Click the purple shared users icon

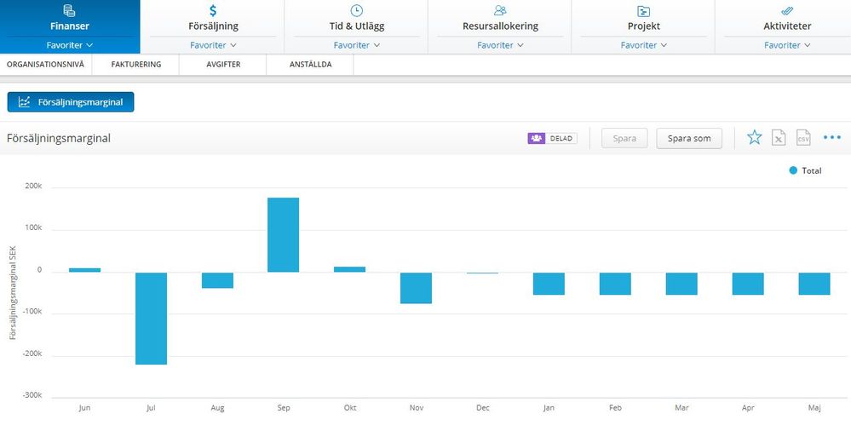click(536, 139)
